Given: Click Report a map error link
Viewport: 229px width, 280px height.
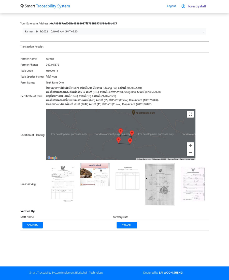Looking at the screenshot, I should (x=187, y=159).
